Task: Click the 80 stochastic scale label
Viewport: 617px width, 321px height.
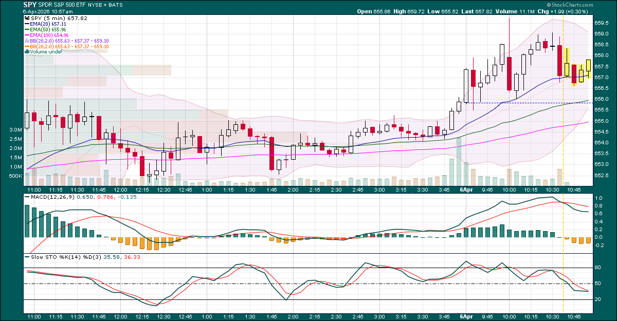Action: tap(598, 268)
